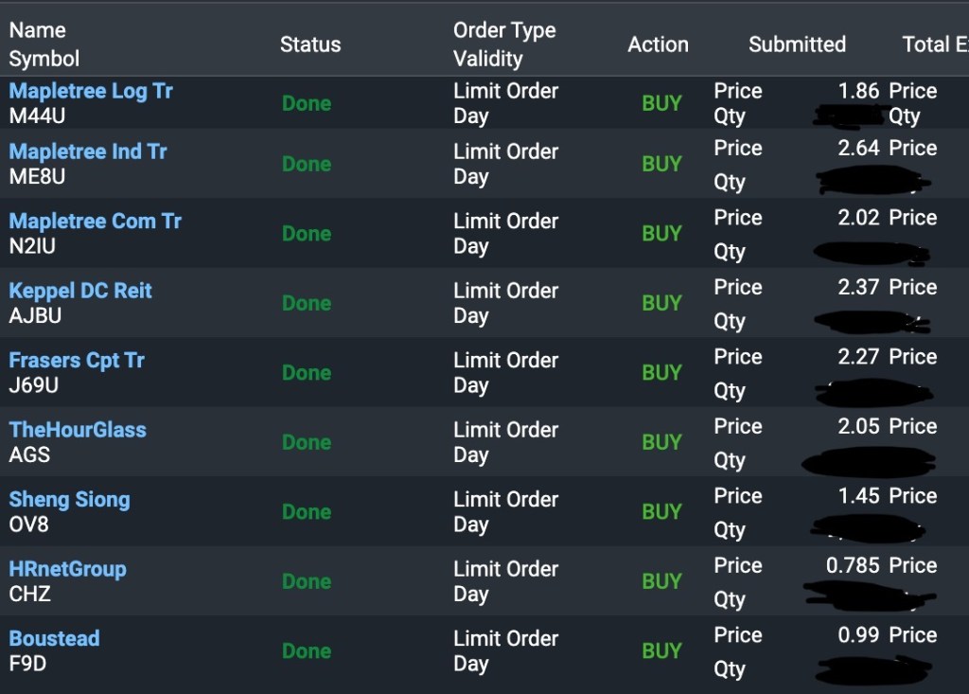Click Done status in Keppel DC Reit row
The image size is (969, 694).
(x=307, y=304)
